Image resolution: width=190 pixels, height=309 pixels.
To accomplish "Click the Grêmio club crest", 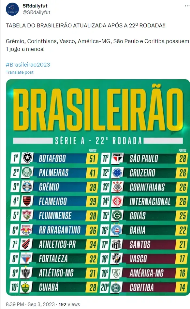I will (27, 186).
